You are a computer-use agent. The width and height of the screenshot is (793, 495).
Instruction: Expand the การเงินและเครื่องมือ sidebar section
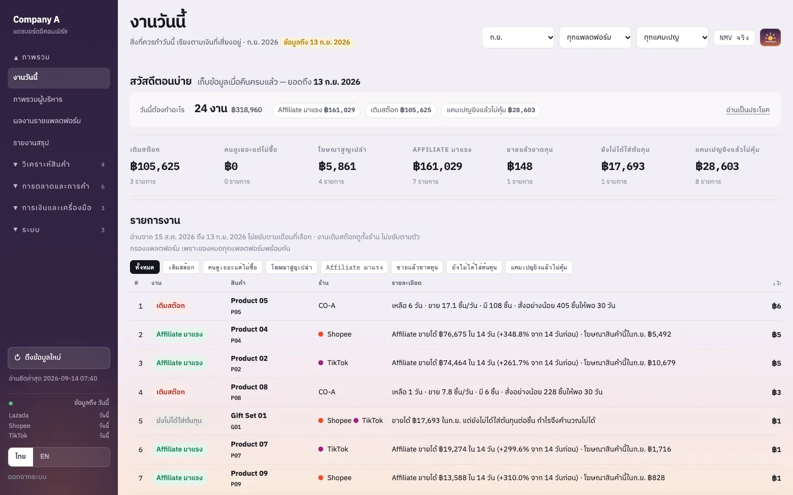(59, 208)
